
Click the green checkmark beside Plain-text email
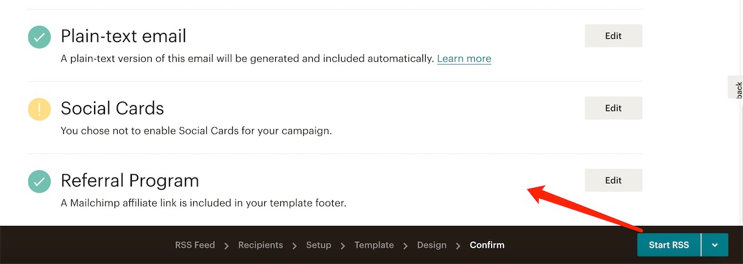coord(40,37)
